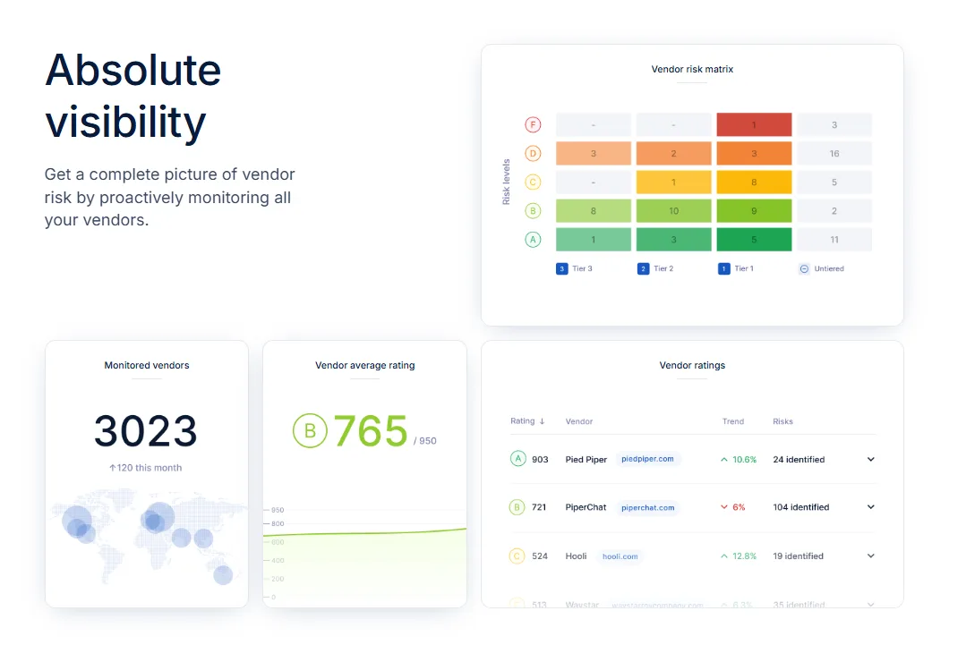
Task: Select the red F Tier 1 cell
Action: coord(754,125)
